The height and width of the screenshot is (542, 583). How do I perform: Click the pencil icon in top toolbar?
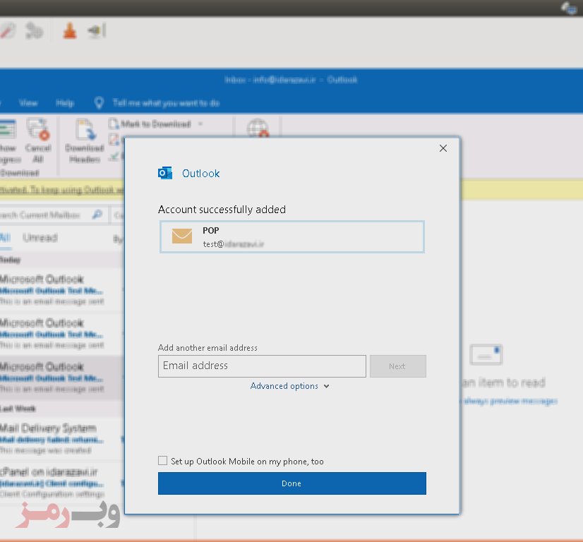[x=8, y=31]
